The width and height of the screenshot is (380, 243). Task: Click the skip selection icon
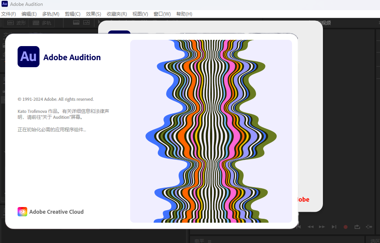coord(369,227)
